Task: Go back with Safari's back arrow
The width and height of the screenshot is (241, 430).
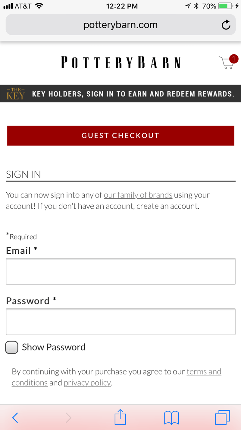Action: (x=15, y=418)
